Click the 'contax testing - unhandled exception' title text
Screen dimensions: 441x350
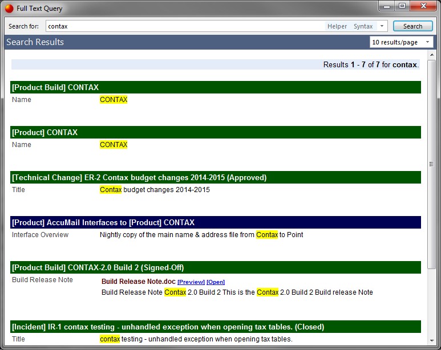point(196,339)
